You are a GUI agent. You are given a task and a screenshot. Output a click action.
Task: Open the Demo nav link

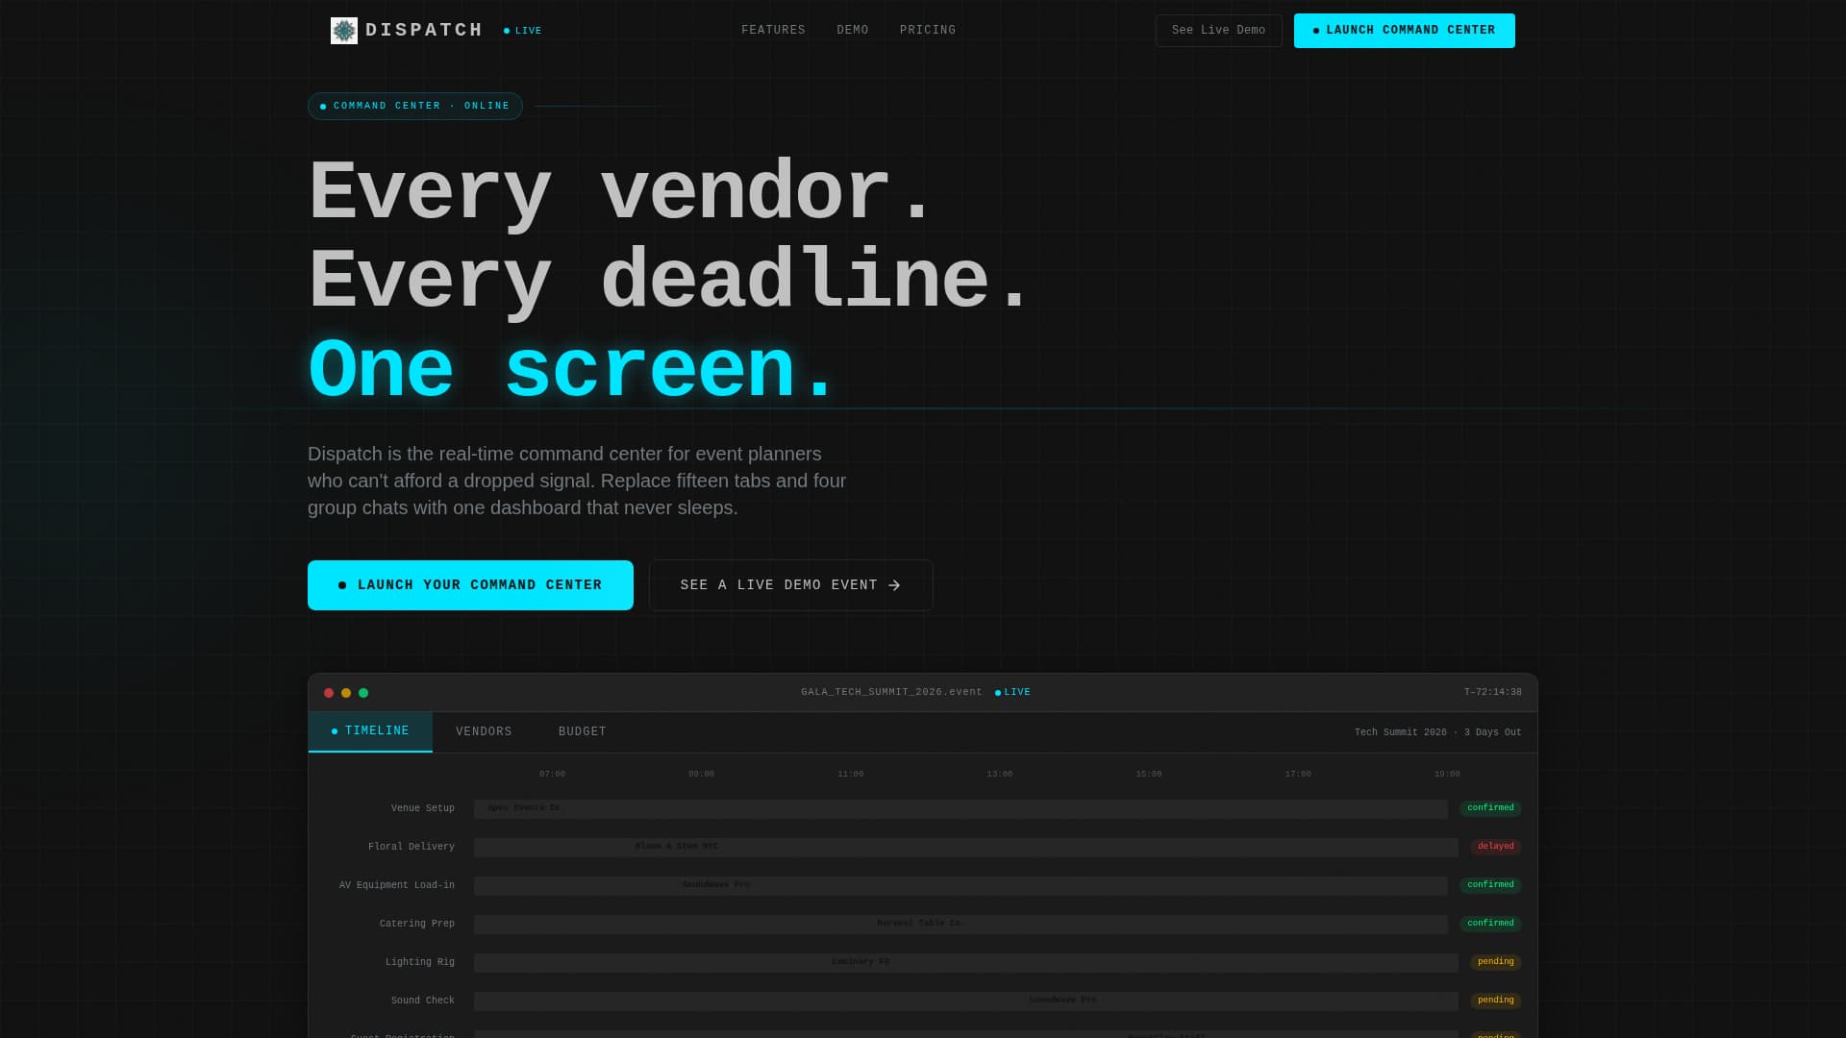coord(853,31)
